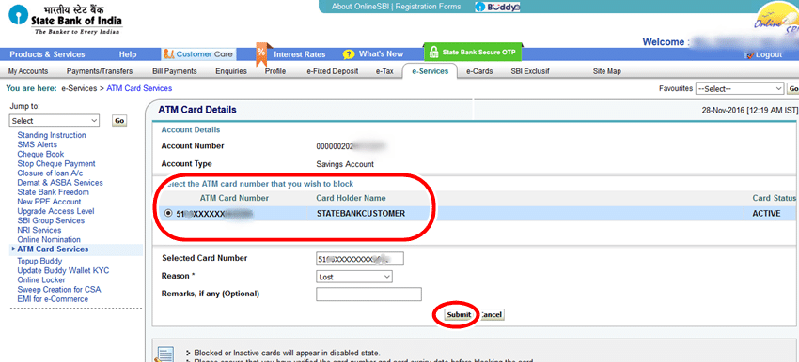Select the ATM card radio button
The width and height of the screenshot is (799, 362).
point(168,214)
